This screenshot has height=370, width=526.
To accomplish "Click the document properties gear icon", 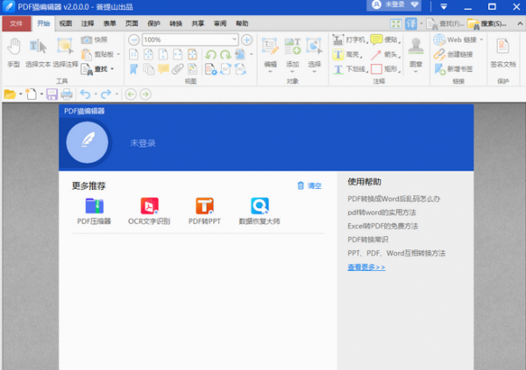I will click(x=211, y=69).
